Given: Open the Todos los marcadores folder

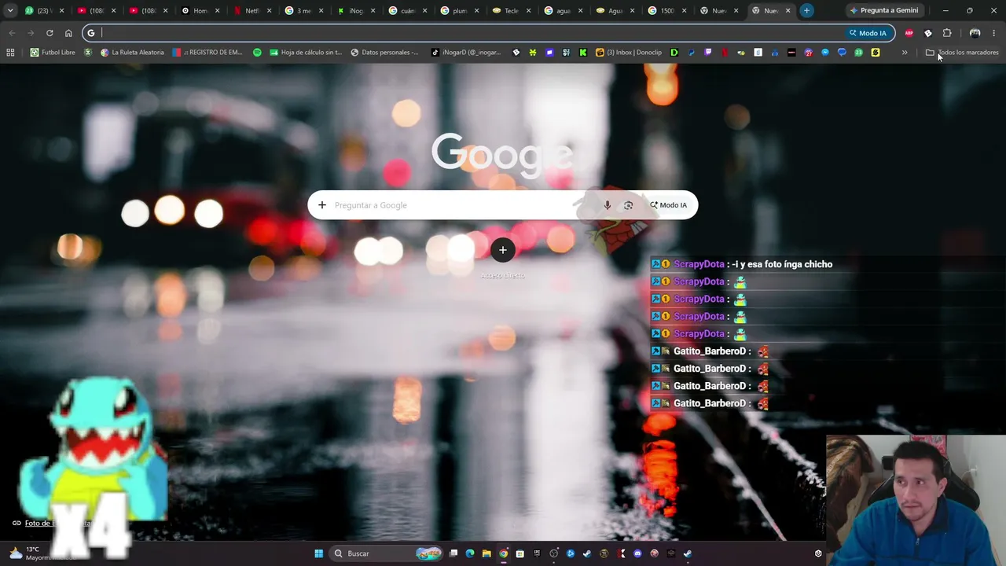Looking at the screenshot, I should tap(962, 53).
